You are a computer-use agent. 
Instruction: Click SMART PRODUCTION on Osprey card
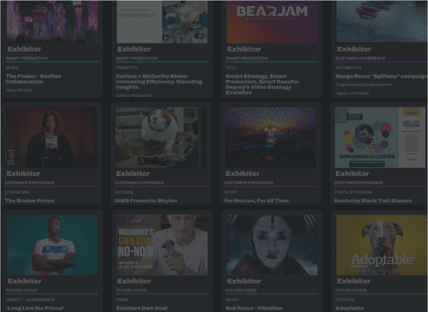point(246,58)
